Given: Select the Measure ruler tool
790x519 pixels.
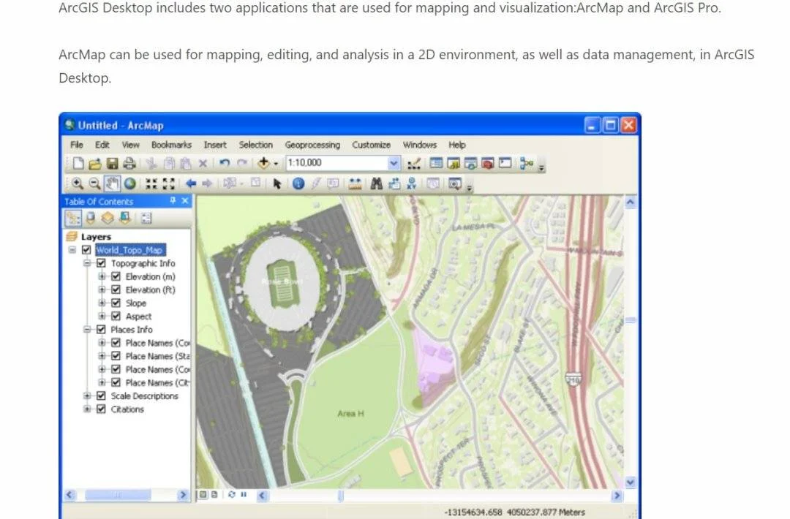Looking at the screenshot, I should pos(355,183).
